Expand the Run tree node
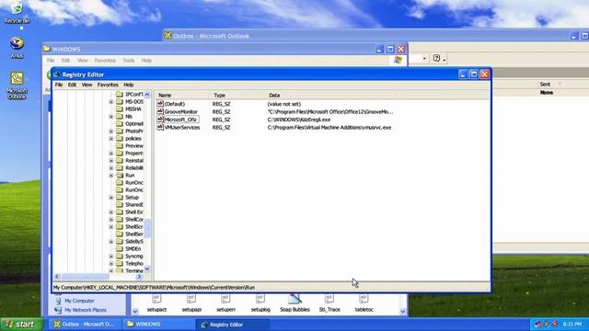Screen dimensions: 589x331 click(x=111, y=176)
